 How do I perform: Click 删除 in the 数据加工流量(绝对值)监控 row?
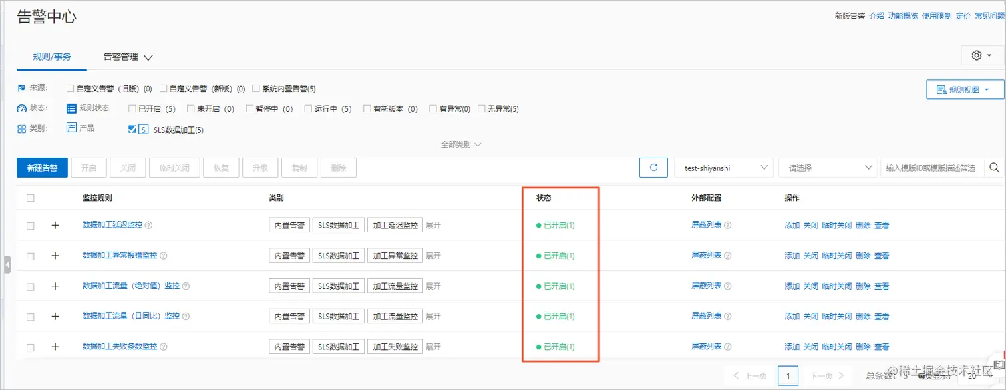pos(862,286)
